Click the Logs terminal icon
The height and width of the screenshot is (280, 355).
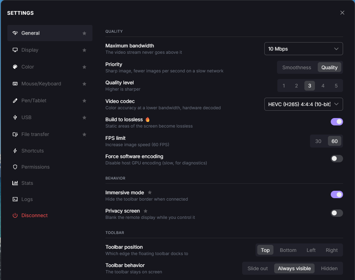click(15, 199)
